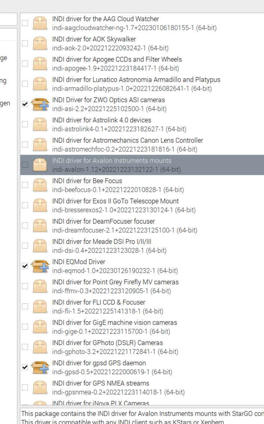Select 'INDI driver for Astromechanics Canon Lens Controller'
The image size is (264, 424).
[128, 140]
